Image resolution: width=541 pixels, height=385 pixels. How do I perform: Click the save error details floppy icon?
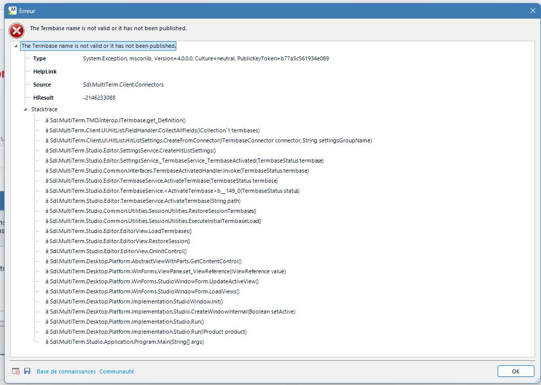[27, 371]
